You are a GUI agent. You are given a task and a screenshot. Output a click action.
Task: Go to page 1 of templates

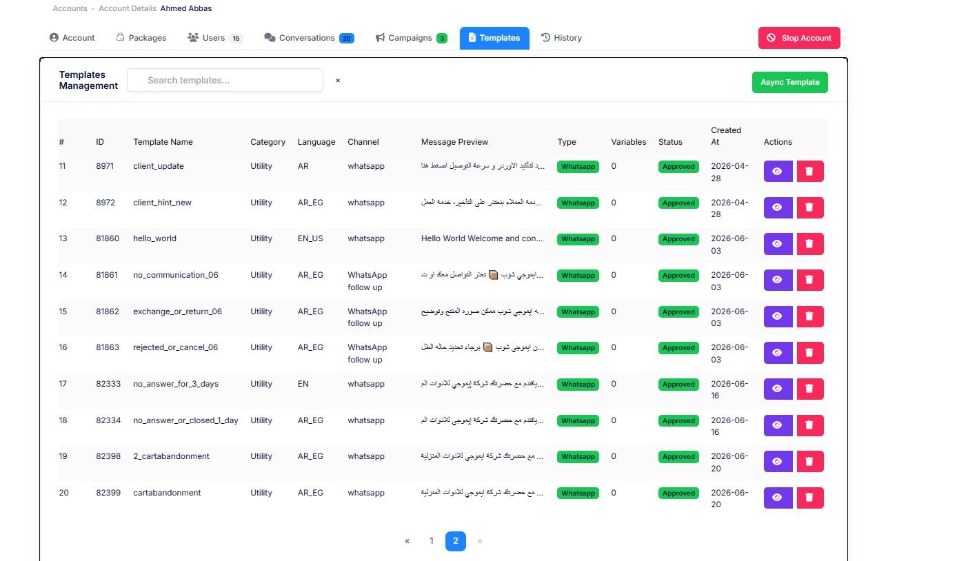click(x=432, y=541)
